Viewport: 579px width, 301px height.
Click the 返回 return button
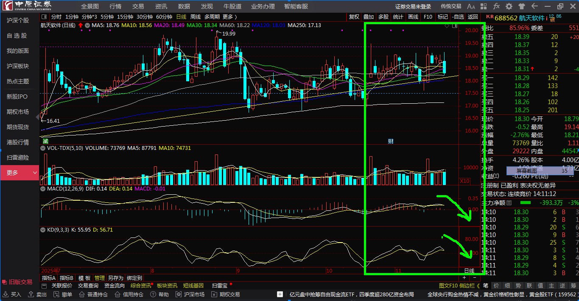473,17
